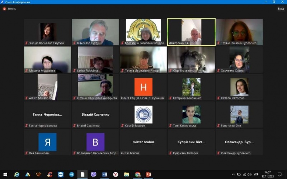Click the red recording indicator icon

pyautogui.click(x=5, y=9)
